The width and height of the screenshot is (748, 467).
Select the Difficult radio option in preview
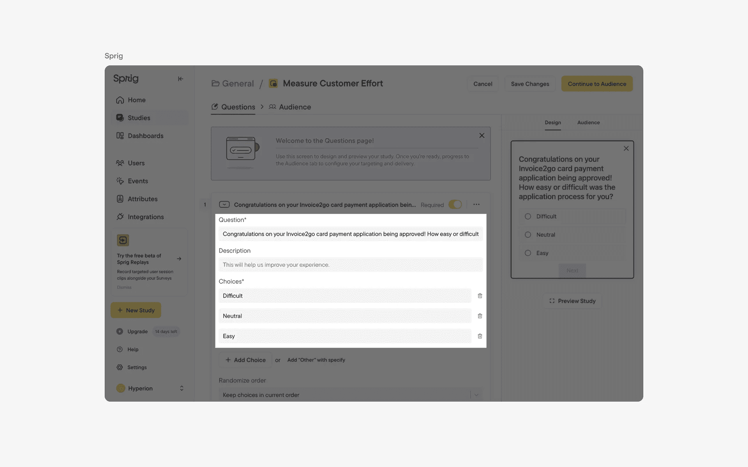[528, 216]
